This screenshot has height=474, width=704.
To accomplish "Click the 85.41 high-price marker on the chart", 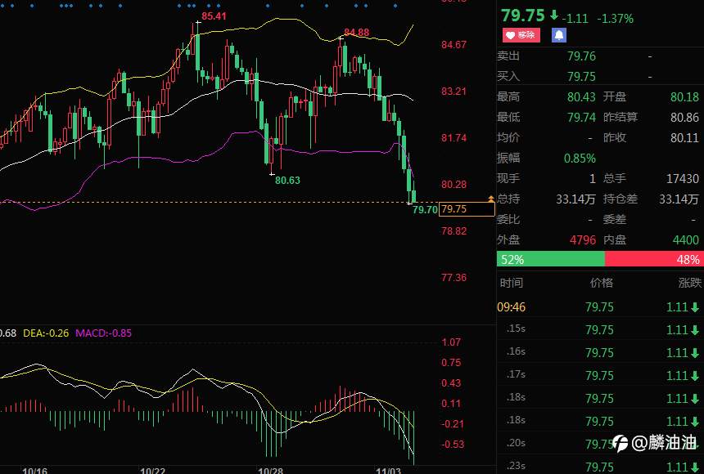I will coord(214,16).
